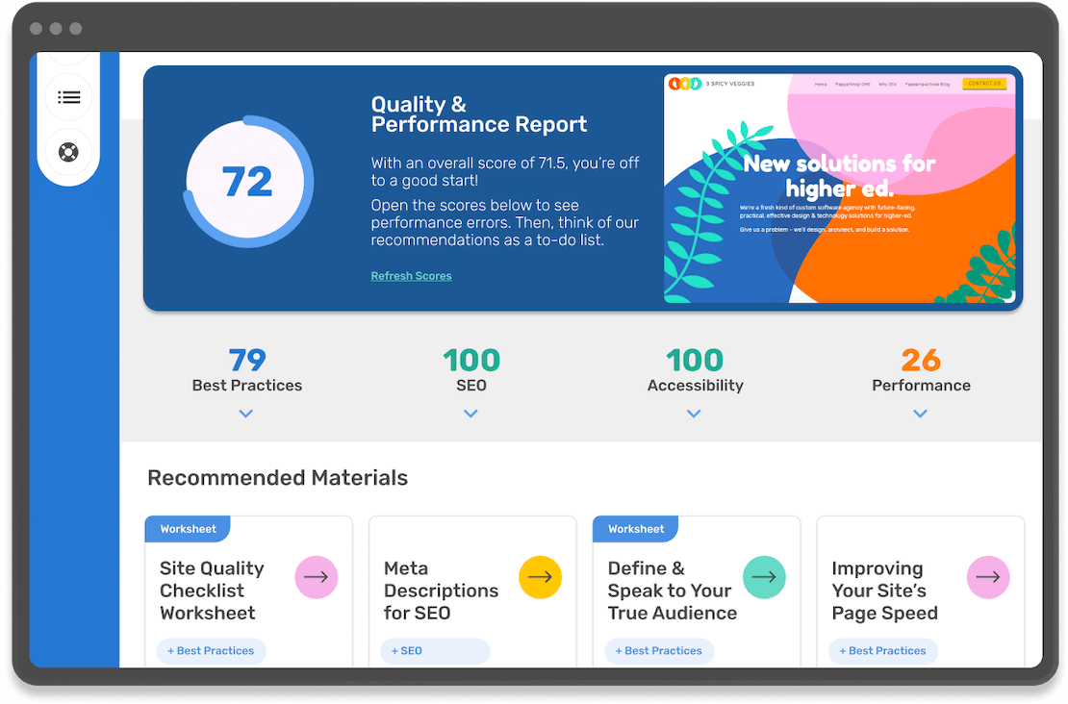Click the 72 overall score progress ring
The height and width of the screenshot is (704, 1068).
click(248, 182)
